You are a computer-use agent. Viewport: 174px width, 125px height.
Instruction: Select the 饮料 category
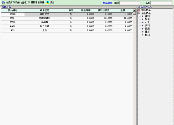(x=147, y=25)
